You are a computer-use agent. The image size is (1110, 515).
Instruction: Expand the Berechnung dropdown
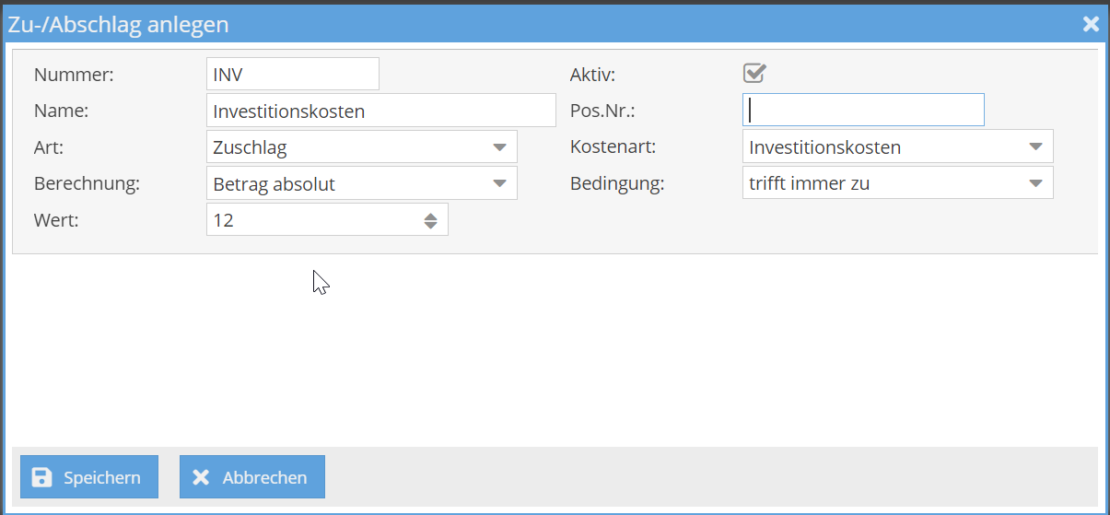click(x=499, y=183)
